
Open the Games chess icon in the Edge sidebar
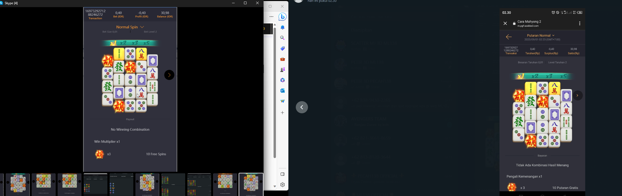point(283,70)
